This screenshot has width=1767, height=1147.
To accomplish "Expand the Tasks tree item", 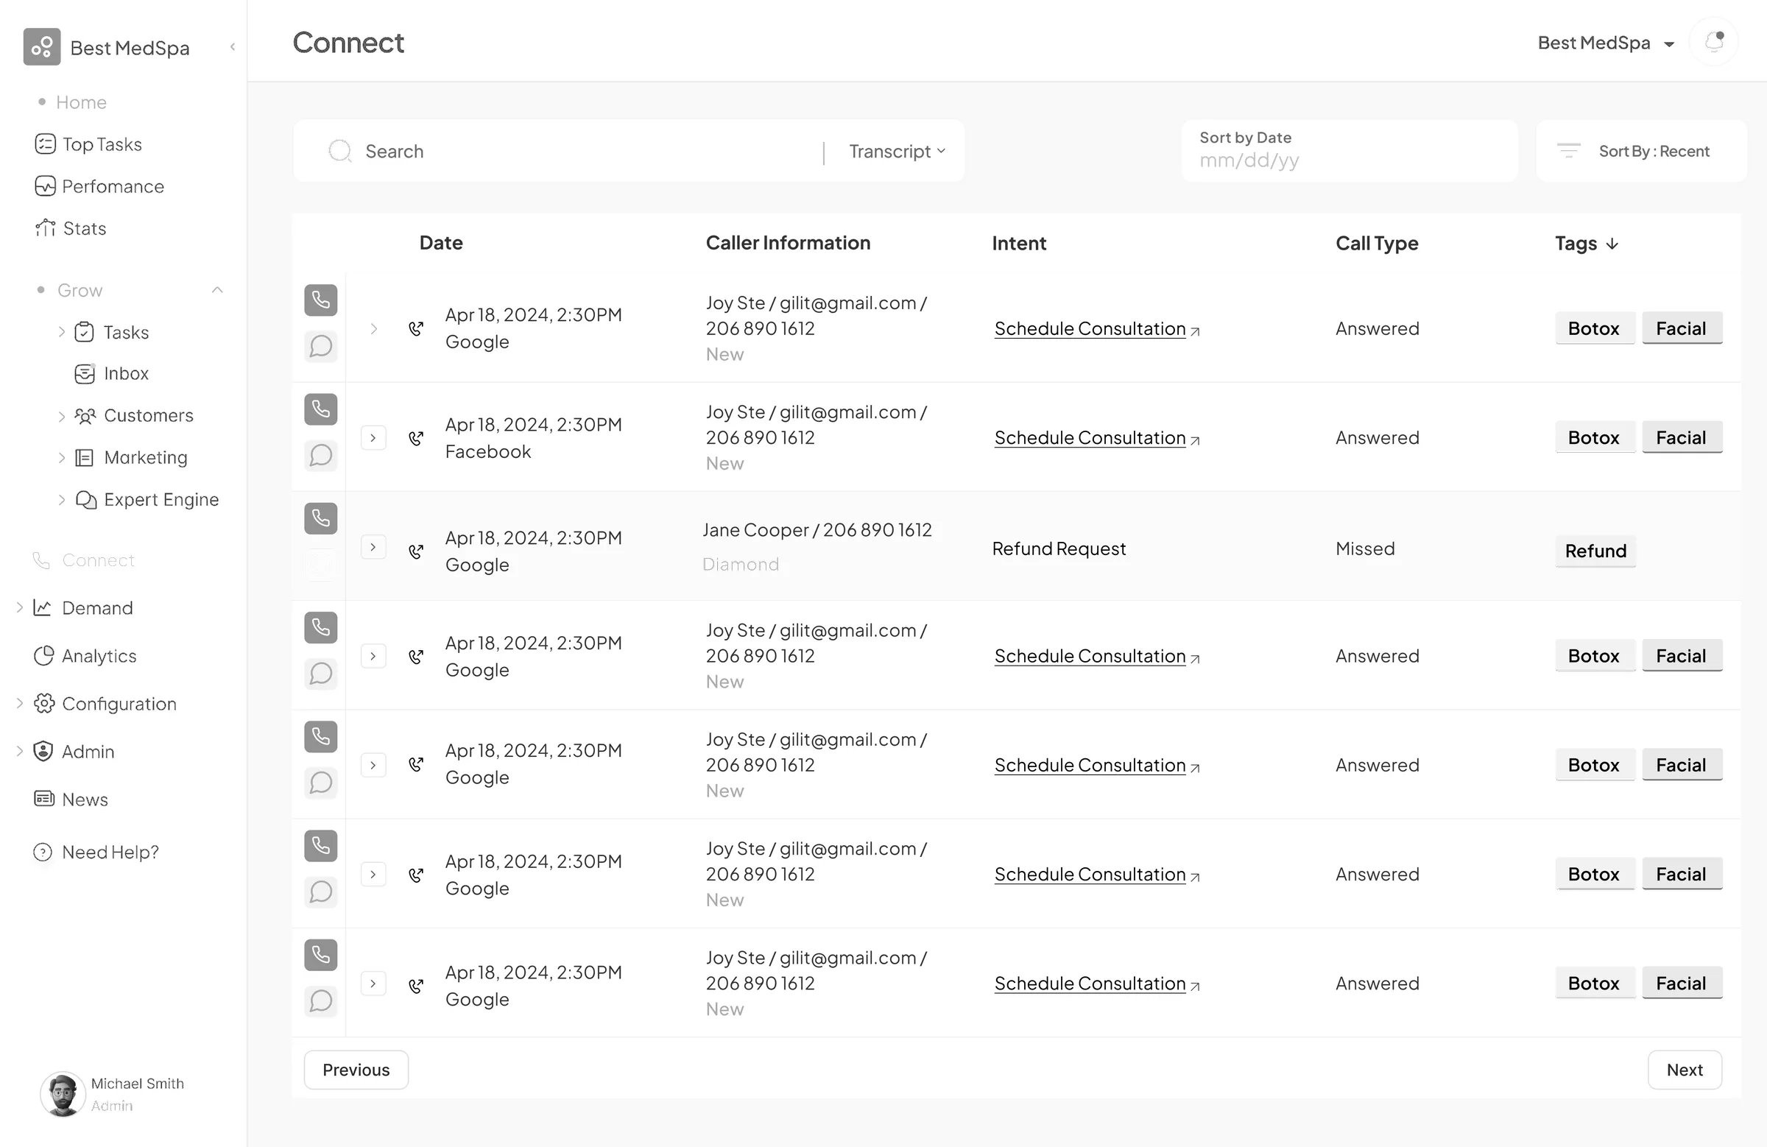I will [x=62, y=332].
